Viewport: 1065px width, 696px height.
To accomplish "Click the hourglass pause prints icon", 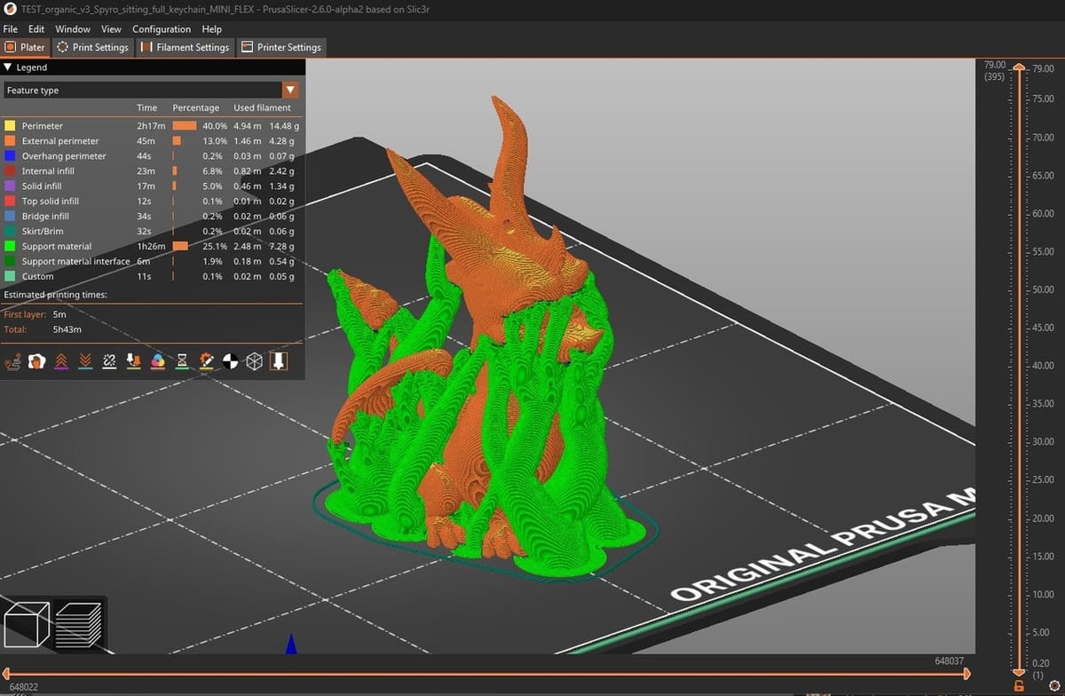I will (182, 360).
